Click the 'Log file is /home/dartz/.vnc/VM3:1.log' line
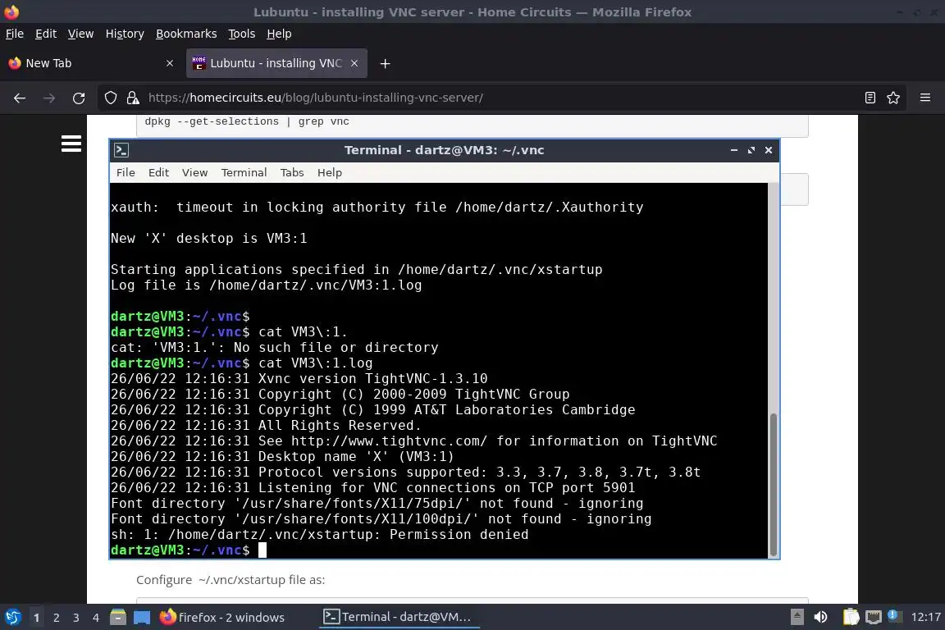Viewport: 945px width, 630px height. (x=267, y=285)
